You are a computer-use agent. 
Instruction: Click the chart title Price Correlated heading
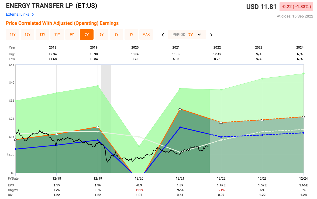pos(62,23)
